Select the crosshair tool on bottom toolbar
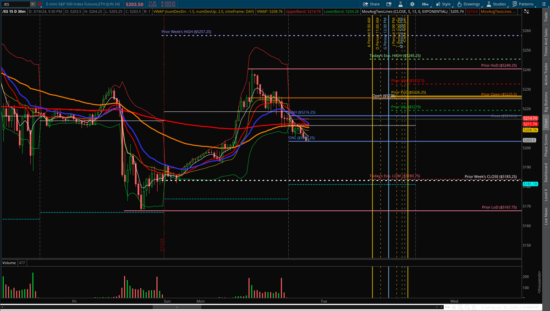Screen dimensions: 550x311 pos(454,307)
